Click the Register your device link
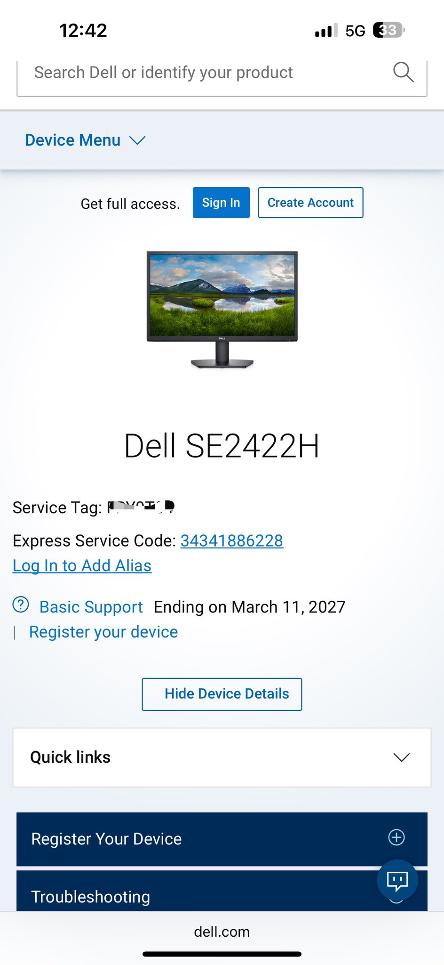Image resolution: width=444 pixels, height=965 pixels. (103, 632)
